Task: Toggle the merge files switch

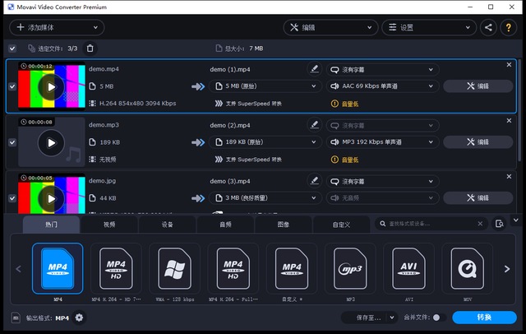Action: click(439, 318)
